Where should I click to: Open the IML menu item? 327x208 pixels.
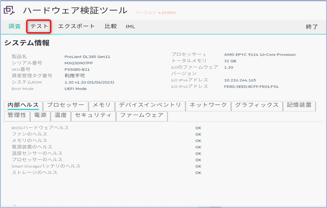(130, 27)
